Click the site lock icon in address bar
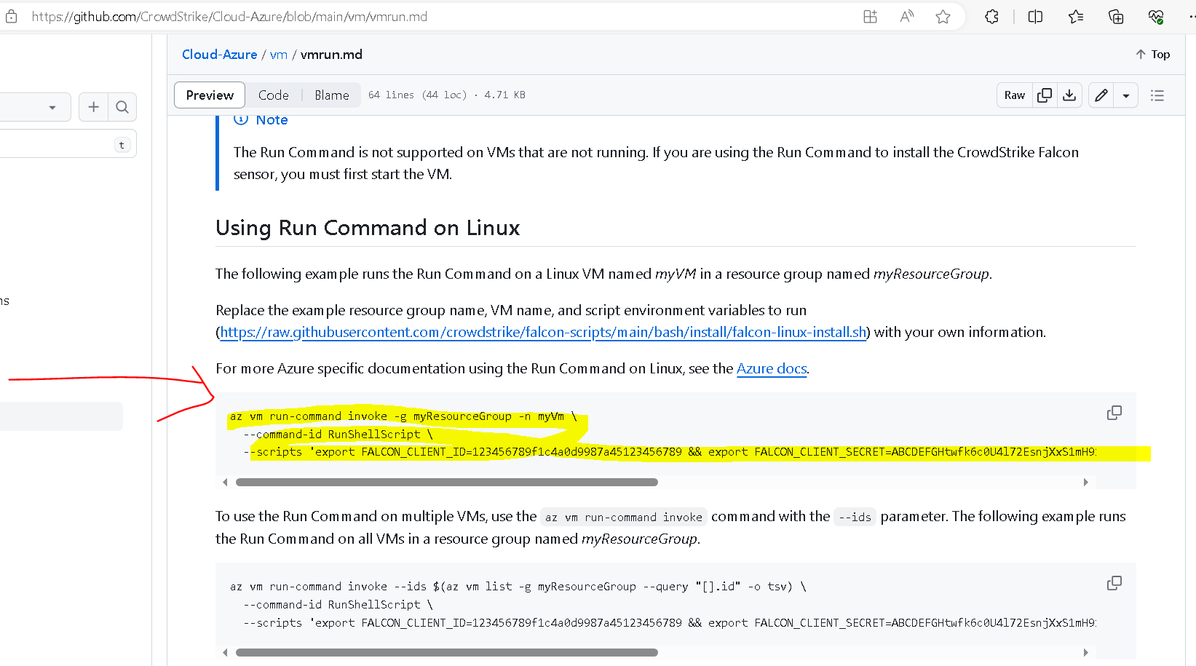Image resolution: width=1196 pixels, height=666 pixels. [12, 16]
